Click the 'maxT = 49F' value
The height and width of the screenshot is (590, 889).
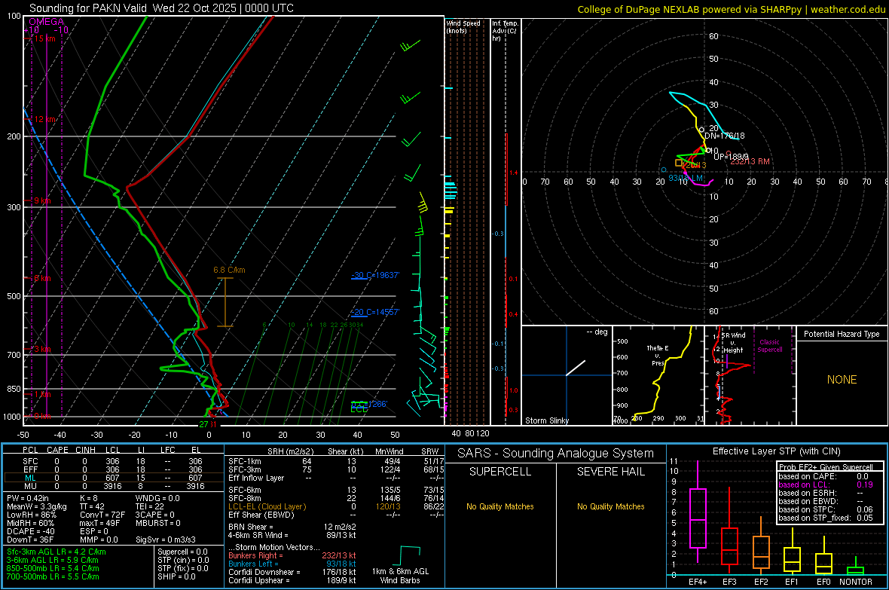99,523
